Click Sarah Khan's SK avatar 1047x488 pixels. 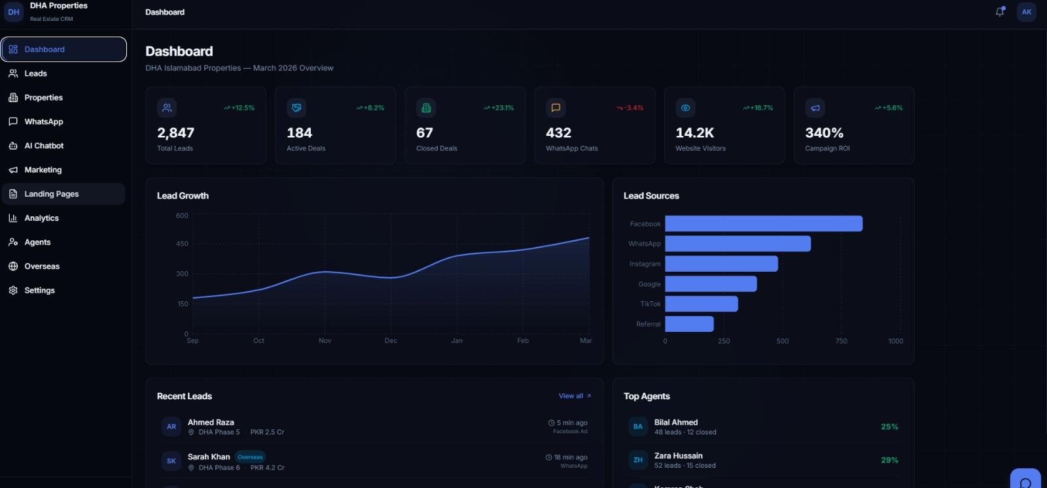coord(171,461)
